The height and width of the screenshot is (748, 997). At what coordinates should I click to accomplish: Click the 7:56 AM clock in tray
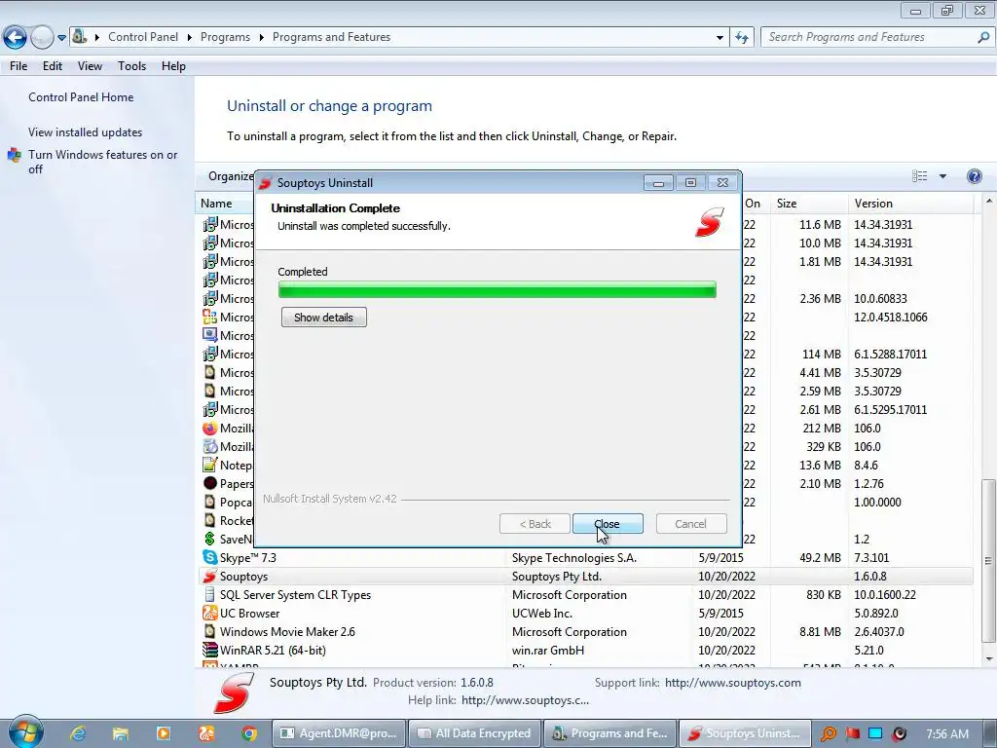tap(947, 734)
